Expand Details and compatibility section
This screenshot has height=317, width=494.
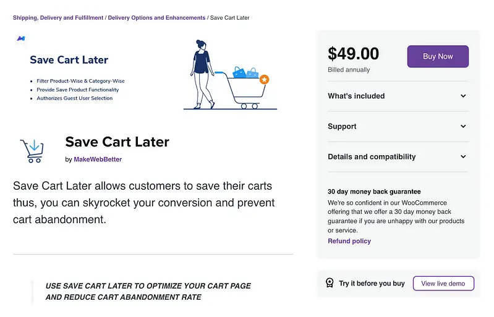[372, 156]
